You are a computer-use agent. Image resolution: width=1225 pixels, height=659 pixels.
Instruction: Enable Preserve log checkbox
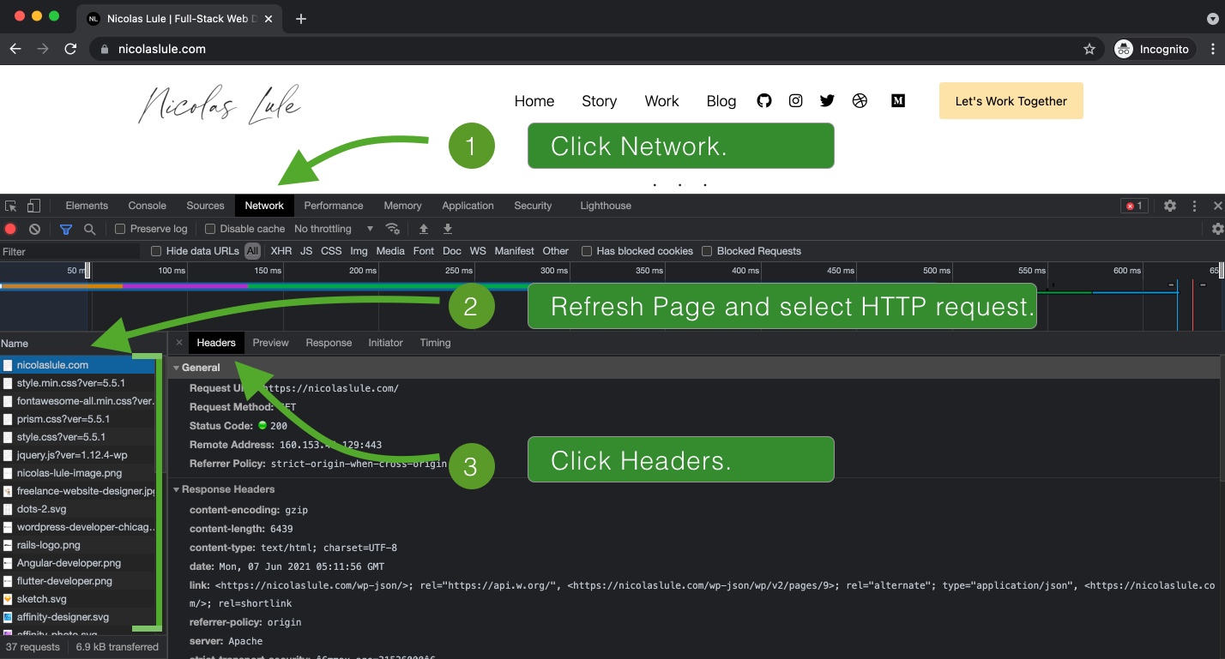pos(120,229)
